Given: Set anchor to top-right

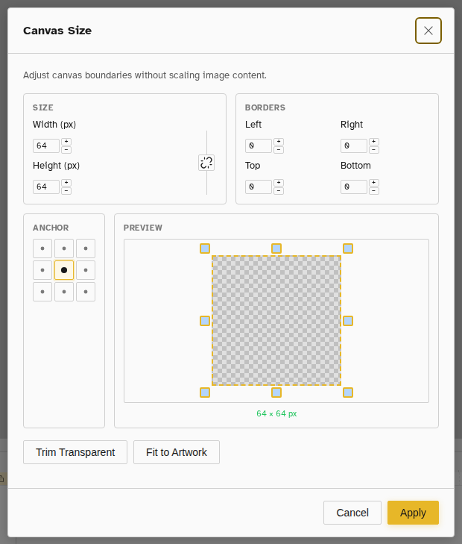Looking at the screenshot, I should [86, 248].
